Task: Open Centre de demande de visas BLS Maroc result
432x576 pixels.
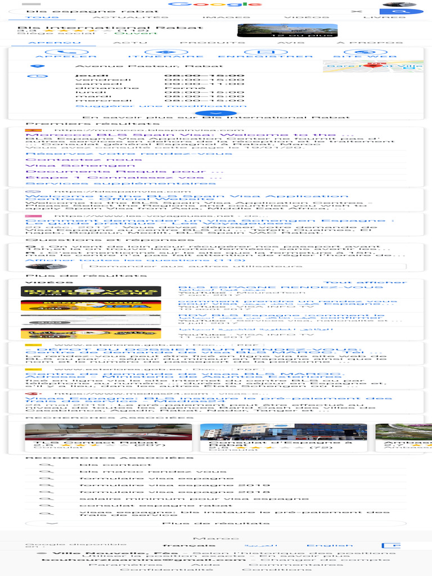Action: pos(185,375)
